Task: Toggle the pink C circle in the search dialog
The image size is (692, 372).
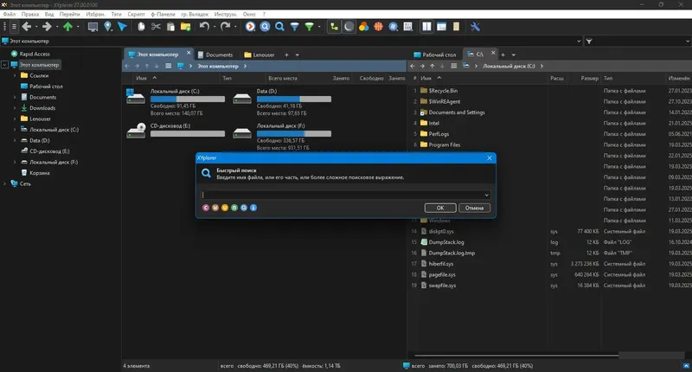Action: (x=206, y=208)
